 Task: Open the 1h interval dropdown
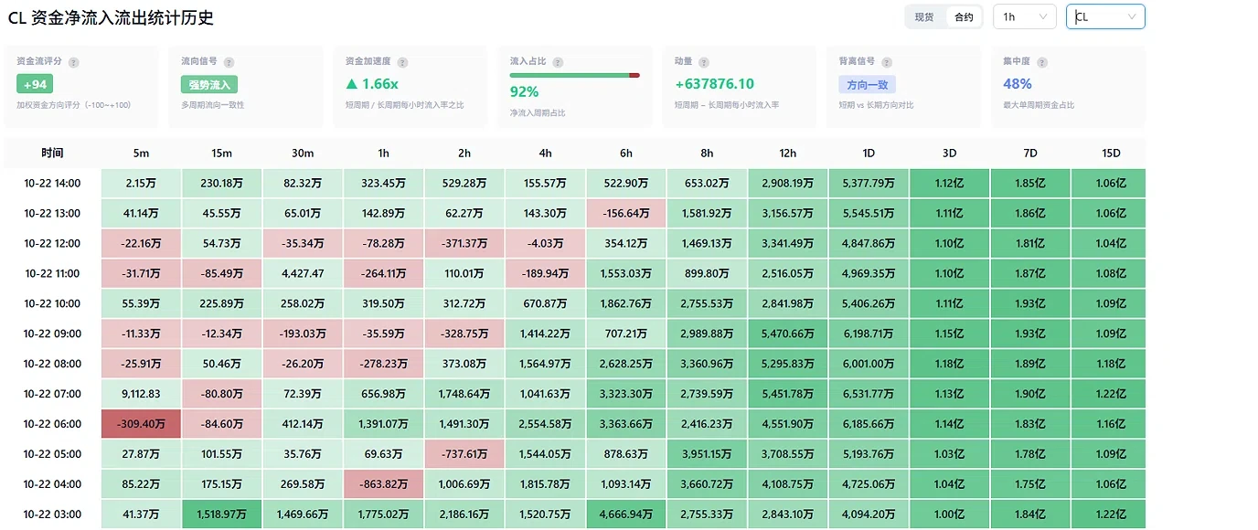[x=1025, y=17]
